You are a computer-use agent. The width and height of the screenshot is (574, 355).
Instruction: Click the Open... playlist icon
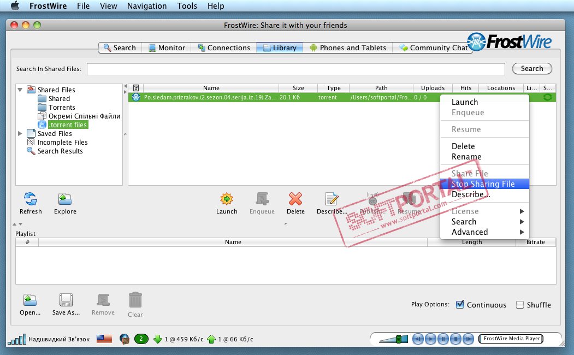point(30,300)
